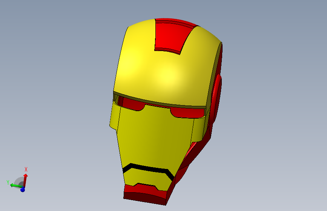Click the blue Z axis ball of the triad

tap(23, 190)
